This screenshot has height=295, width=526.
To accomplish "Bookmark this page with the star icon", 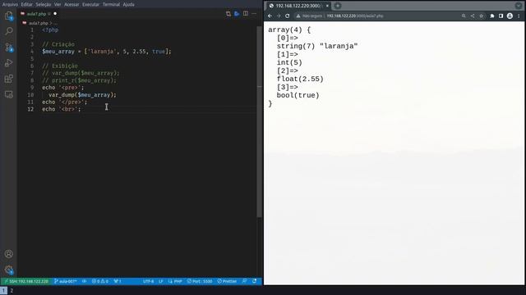I will [481, 16].
